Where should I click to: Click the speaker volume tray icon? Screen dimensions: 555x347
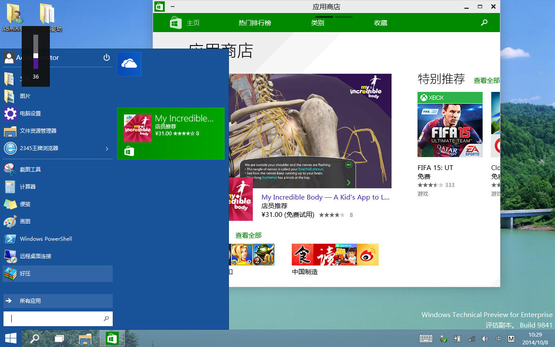point(485,339)
